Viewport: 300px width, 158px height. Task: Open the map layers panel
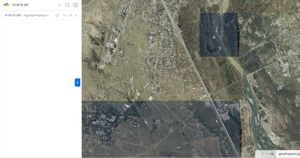75,5
